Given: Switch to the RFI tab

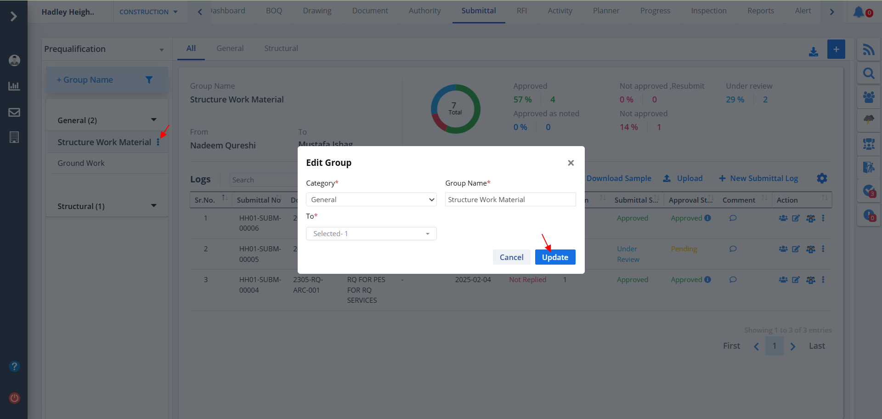Looking at the screenshot, I should point(521,11).
